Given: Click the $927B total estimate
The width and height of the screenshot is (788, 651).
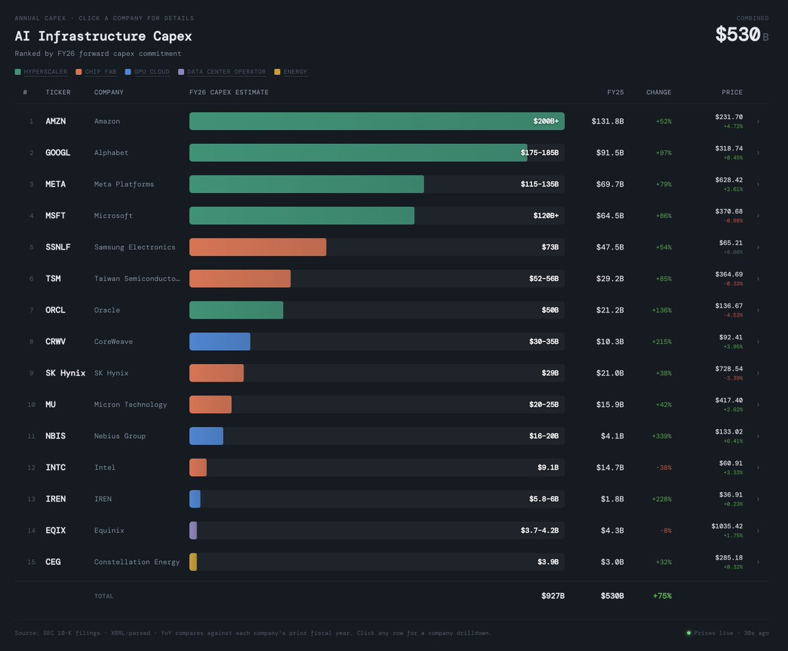Looking at the screenshot, I should 552,596.
